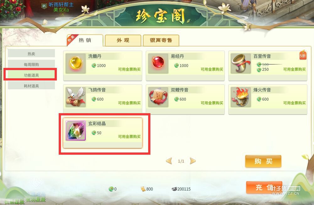Select the 玄彩结晶 rainbow crystal icon

(76, 130)
